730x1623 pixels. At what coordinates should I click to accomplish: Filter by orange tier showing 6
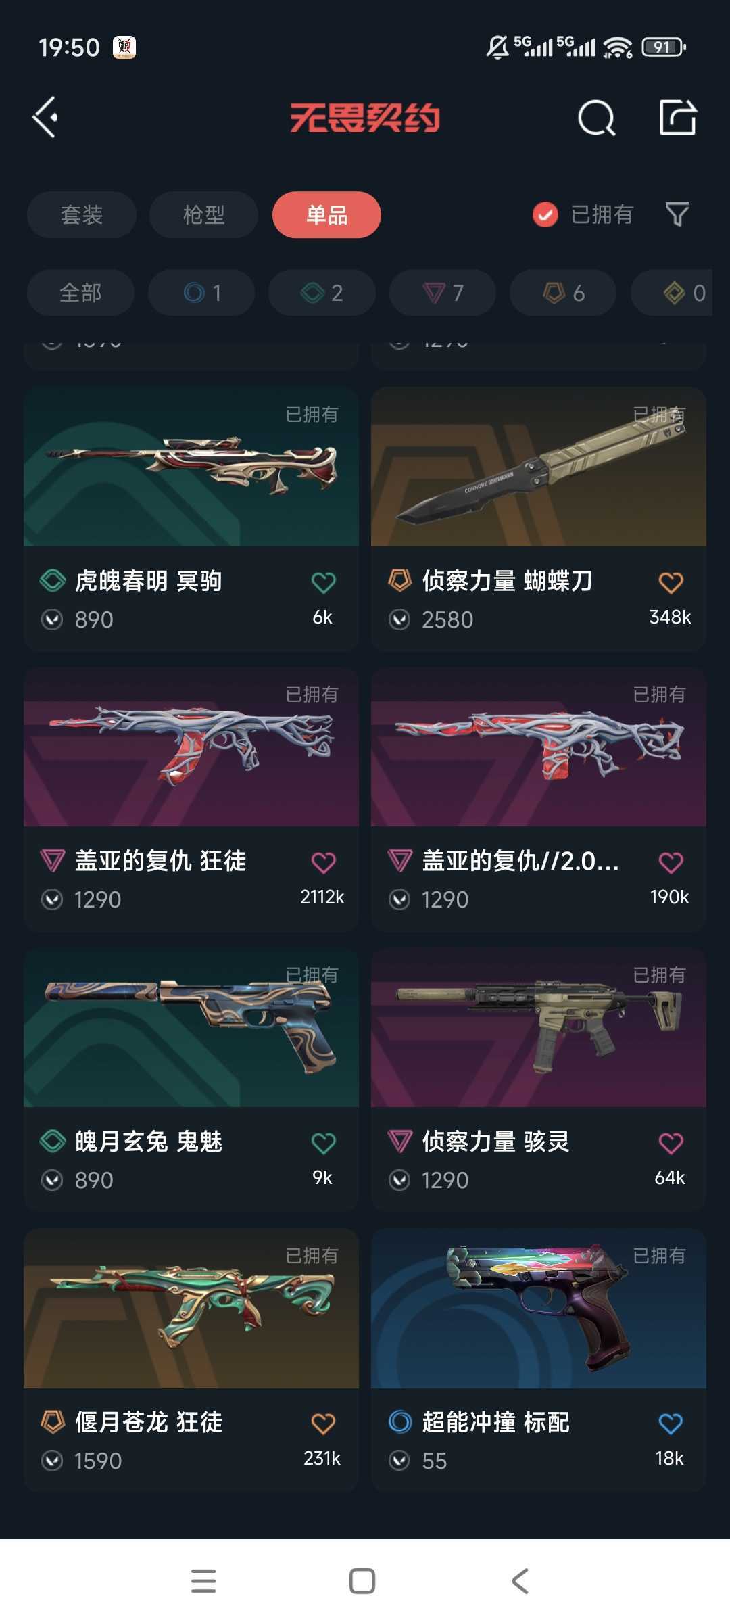tap(563, 293)
